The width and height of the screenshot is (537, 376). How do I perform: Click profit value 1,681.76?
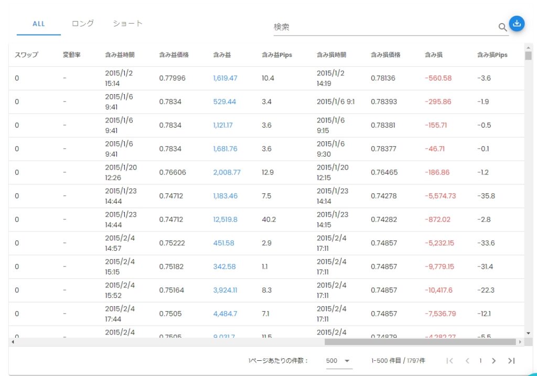click(225, 149)
